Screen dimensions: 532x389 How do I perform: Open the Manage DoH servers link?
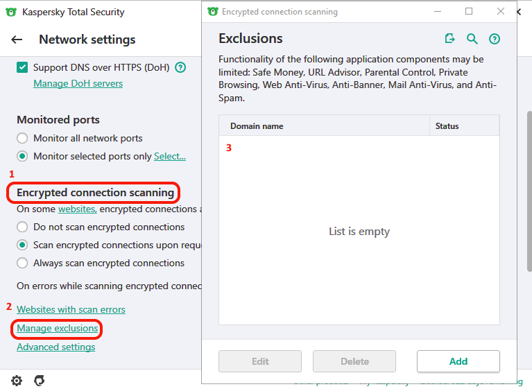tap(78, 83)
